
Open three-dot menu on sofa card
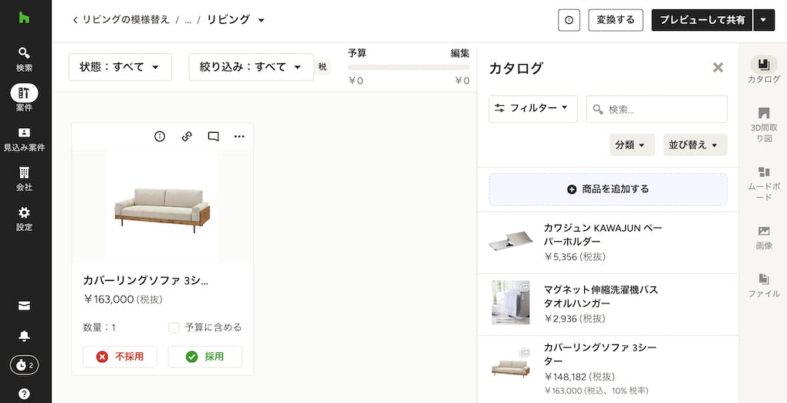239,136
